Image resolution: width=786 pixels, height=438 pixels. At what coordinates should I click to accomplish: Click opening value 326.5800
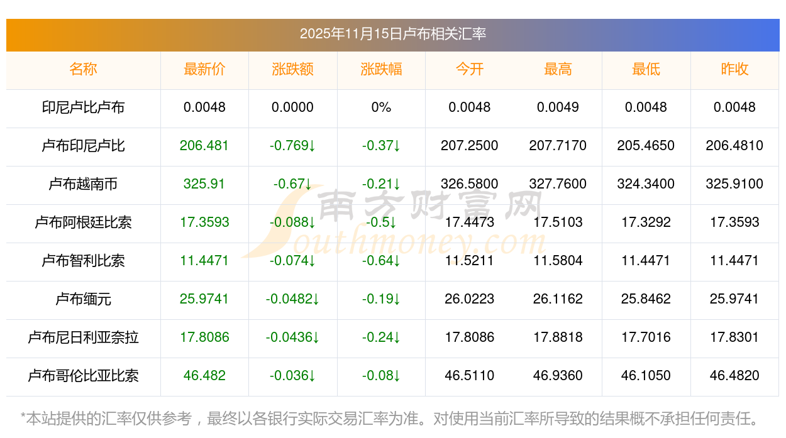[470, 184]
